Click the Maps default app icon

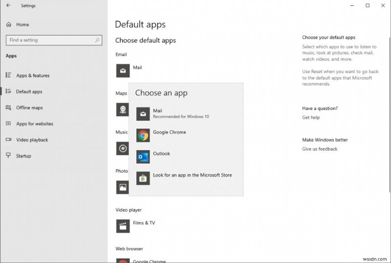click(x=122, y=110)
